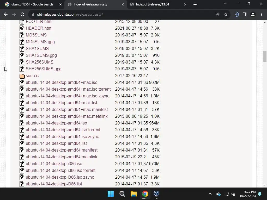Open ubuntu-14.04-desktop-amd64+mac.iso.torrent link
Screen dimensions: 267x200
(x=68, y=89)
